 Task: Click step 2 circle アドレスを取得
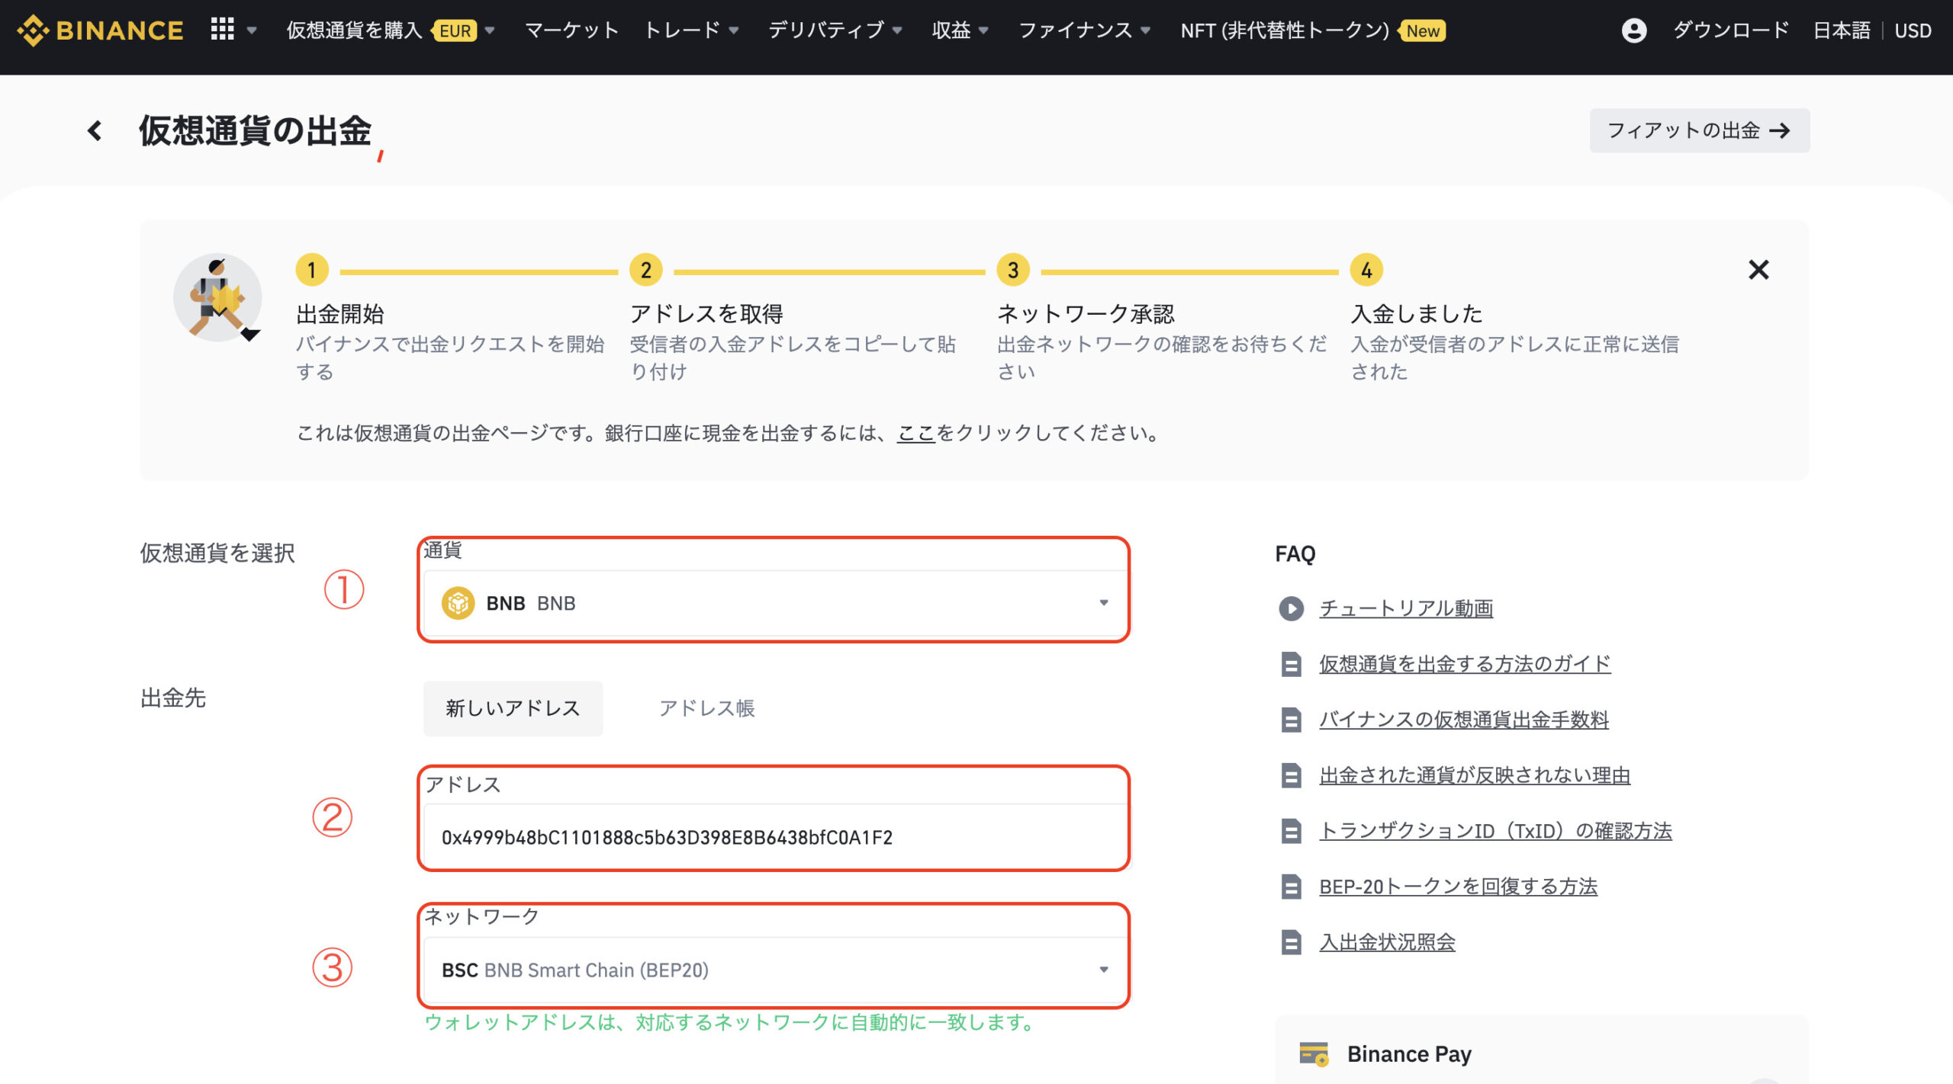(x=645, y=270)
